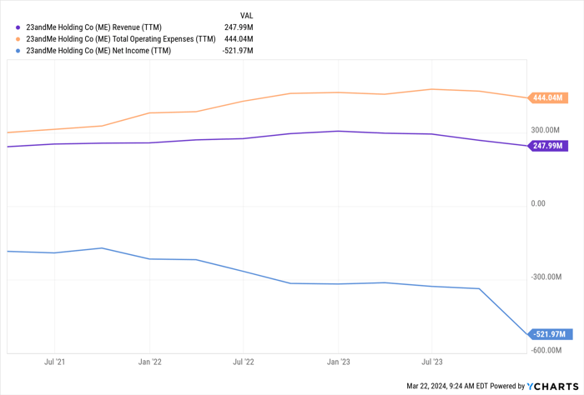Click the blue -521.97M value flag
Screen dimensions: 584x395
(550, 334)
